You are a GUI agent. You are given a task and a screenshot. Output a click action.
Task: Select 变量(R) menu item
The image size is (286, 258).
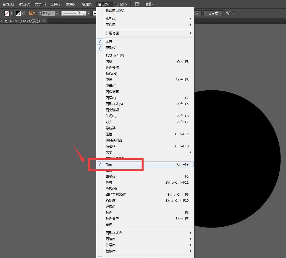point(145,86)
